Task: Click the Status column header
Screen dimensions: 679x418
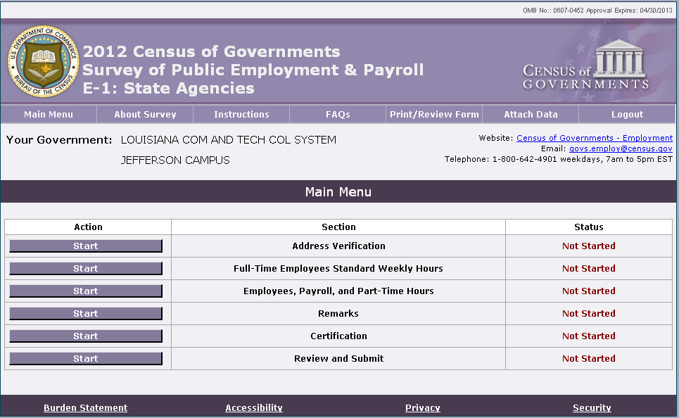Action: coord(588,227)
